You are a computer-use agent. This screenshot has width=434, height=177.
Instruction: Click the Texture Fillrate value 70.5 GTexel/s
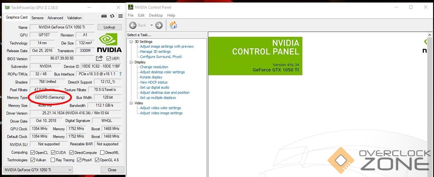pyautogui.click(x=105, y=90)
